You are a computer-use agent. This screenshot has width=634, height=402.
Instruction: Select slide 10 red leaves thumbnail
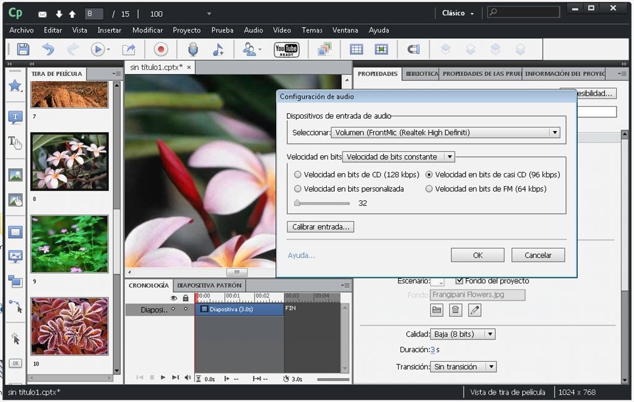click(x=69, y=327)
